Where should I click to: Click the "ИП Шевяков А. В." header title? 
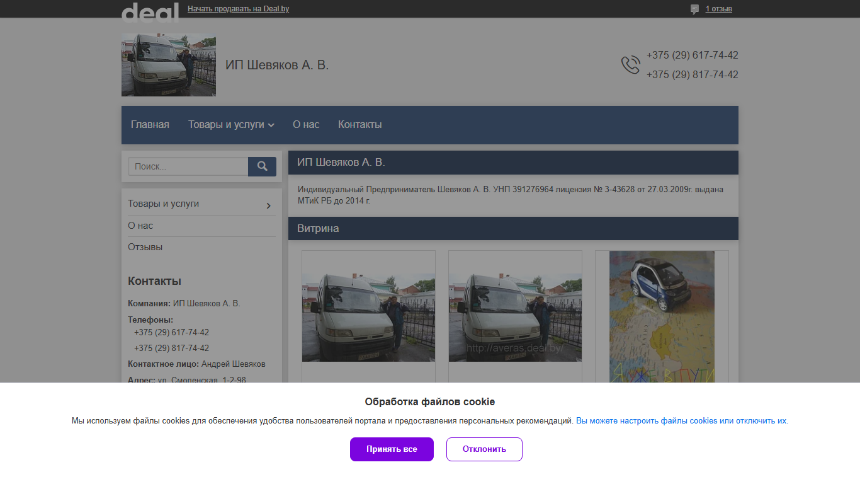[277, 65]
